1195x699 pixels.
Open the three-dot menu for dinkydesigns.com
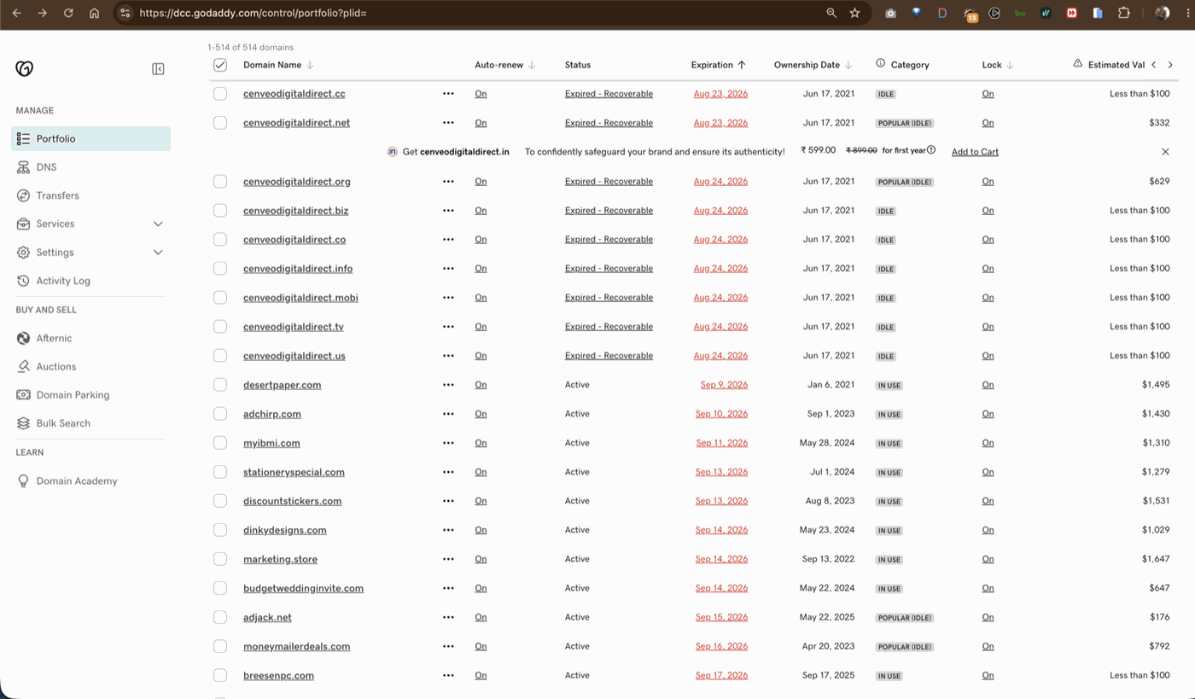tap(448, 530)
